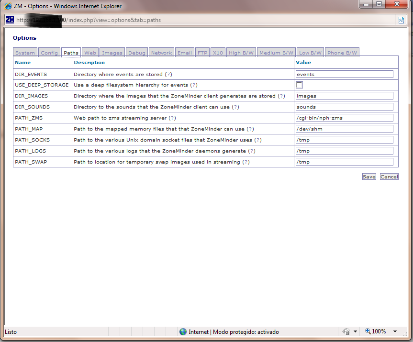Open help (?) for USE_DEEP_STORAGE
Viewport: 413px width, 342px height.
(x=194, y=85)
